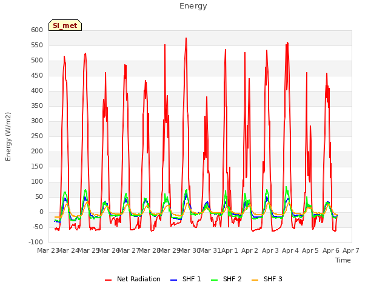Click the Energy chart title
The width and height of the screenshot is (388, 291).
point(193,6)
